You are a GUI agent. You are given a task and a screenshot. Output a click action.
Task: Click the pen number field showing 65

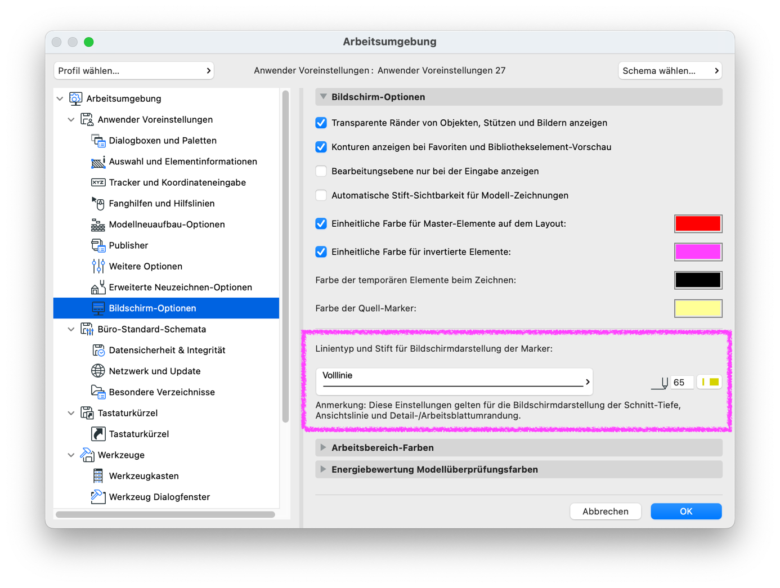coord(682,382)
